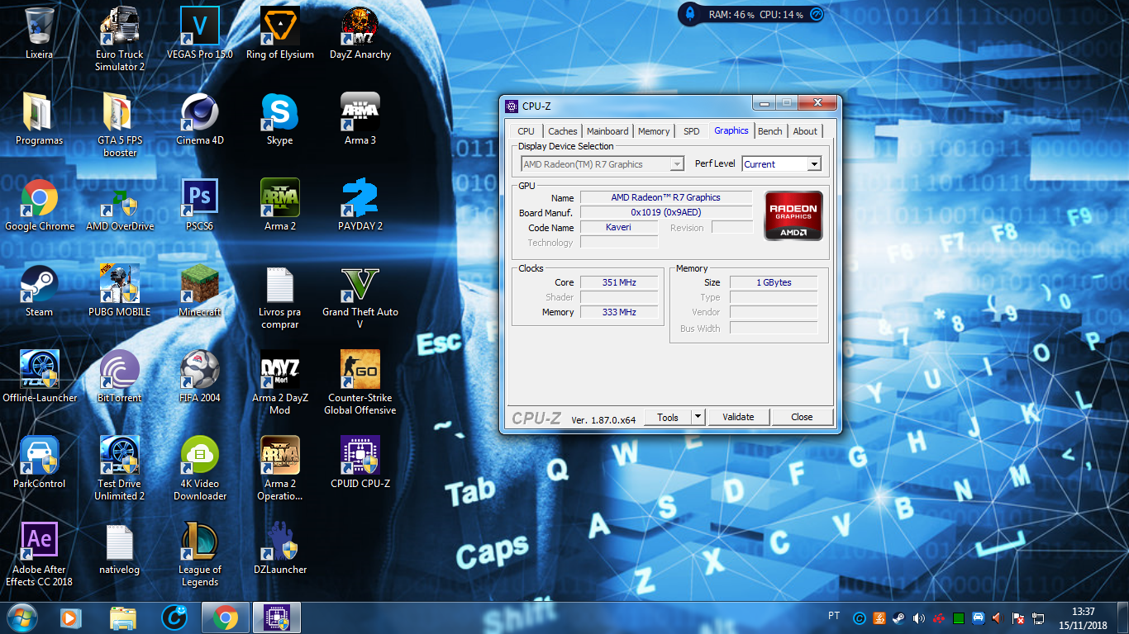Viewport: 1129px width, 634px height.
Task: Select the nativelog file
Action: 120,548
